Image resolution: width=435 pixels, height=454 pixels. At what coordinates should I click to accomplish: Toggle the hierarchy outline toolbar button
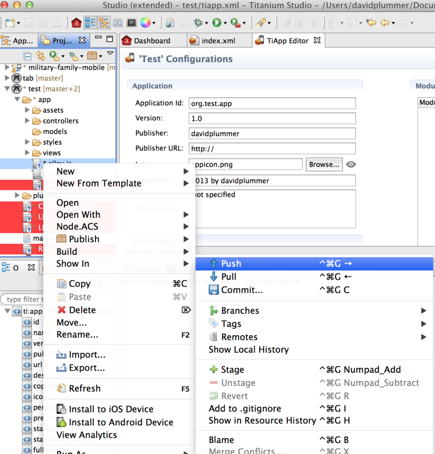coord(104,23)
